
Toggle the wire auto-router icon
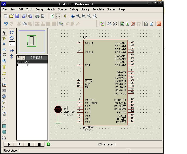[x=102, y=24]
